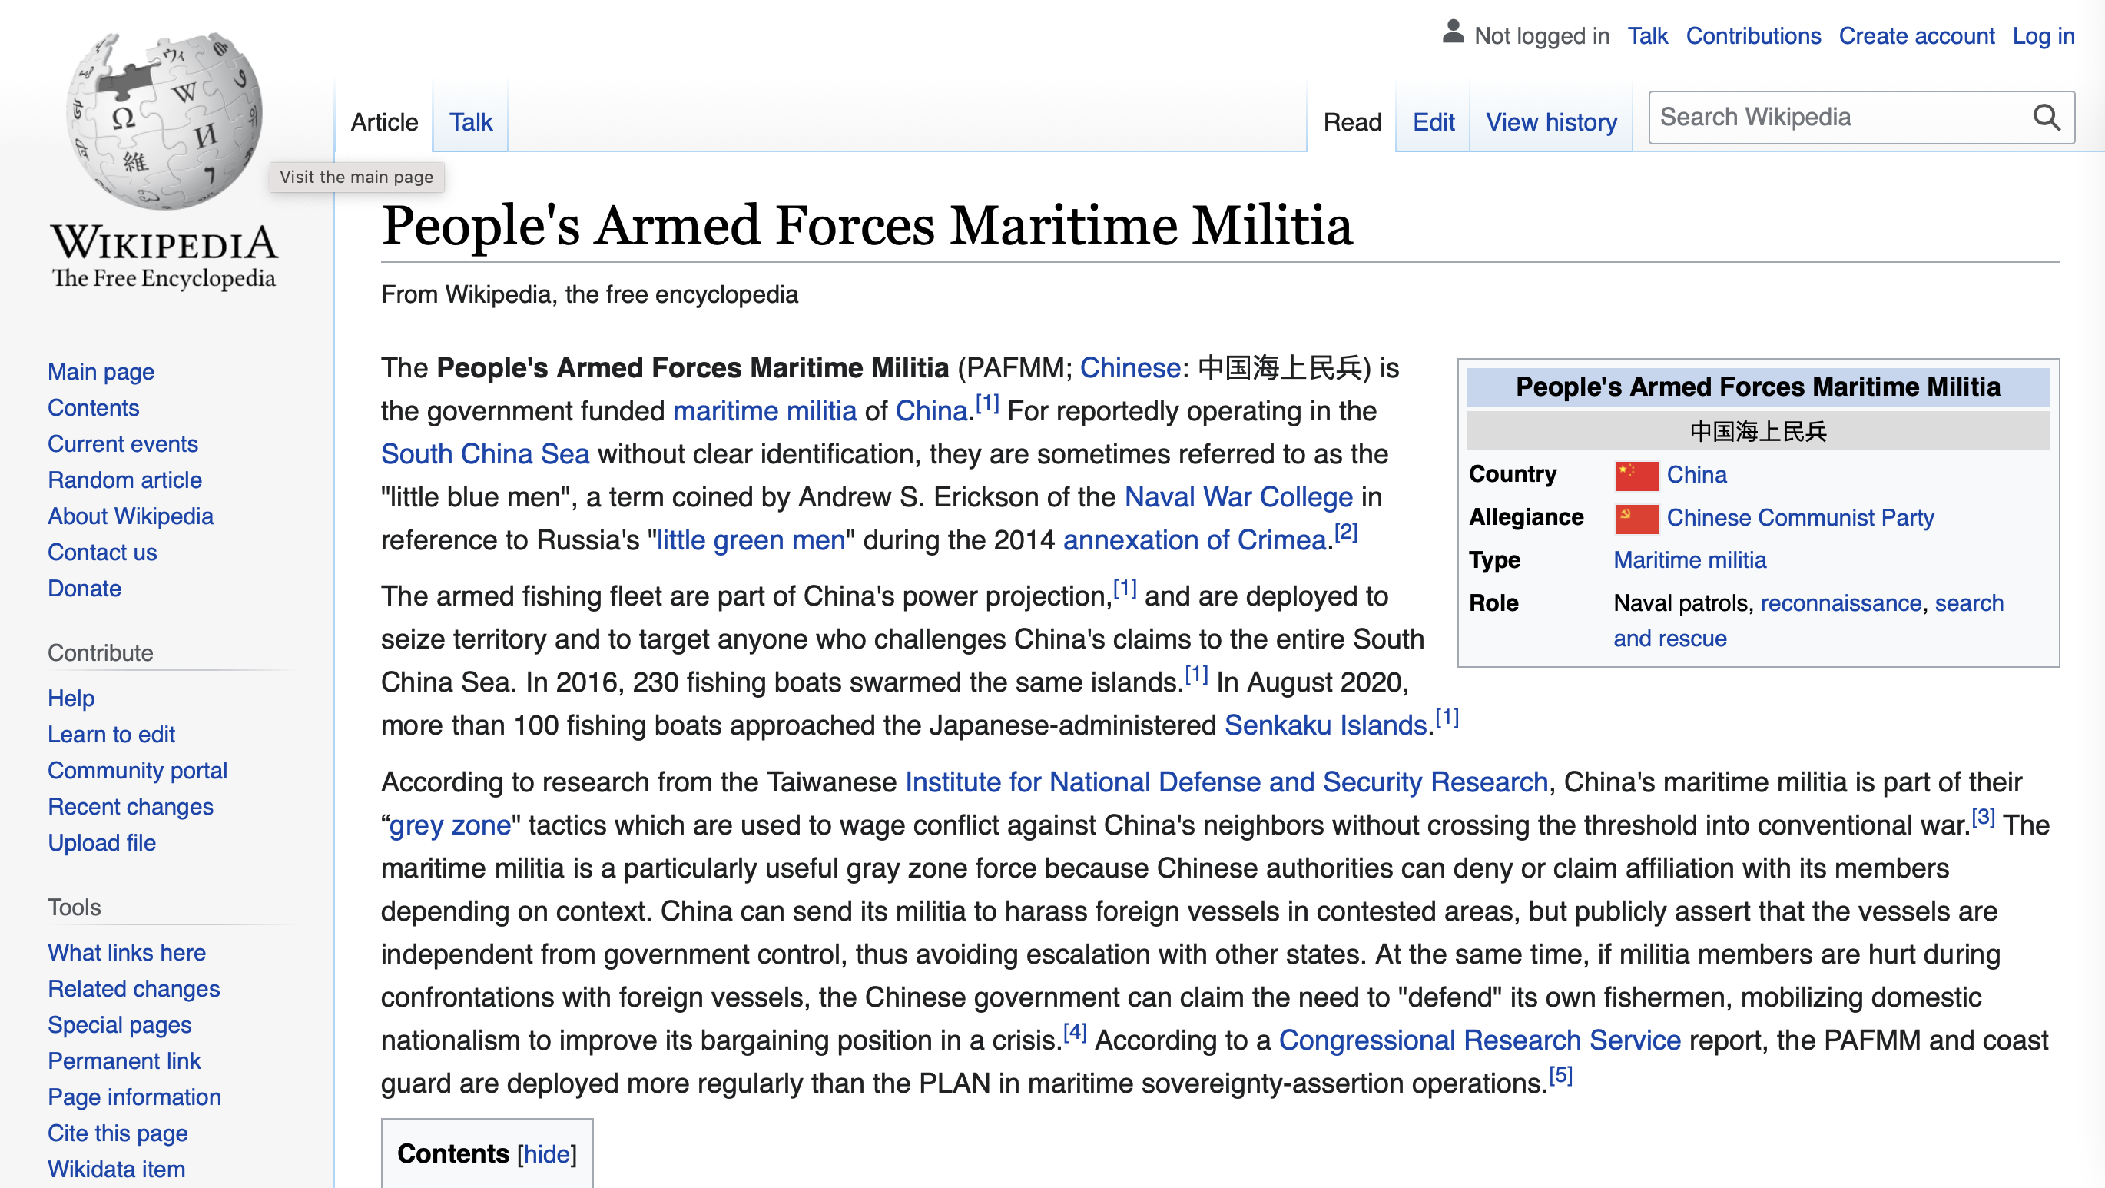Click the Wikipedia globe logo

point(164,120)
